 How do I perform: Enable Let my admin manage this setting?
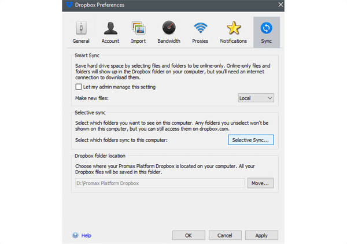pos(78,87)
